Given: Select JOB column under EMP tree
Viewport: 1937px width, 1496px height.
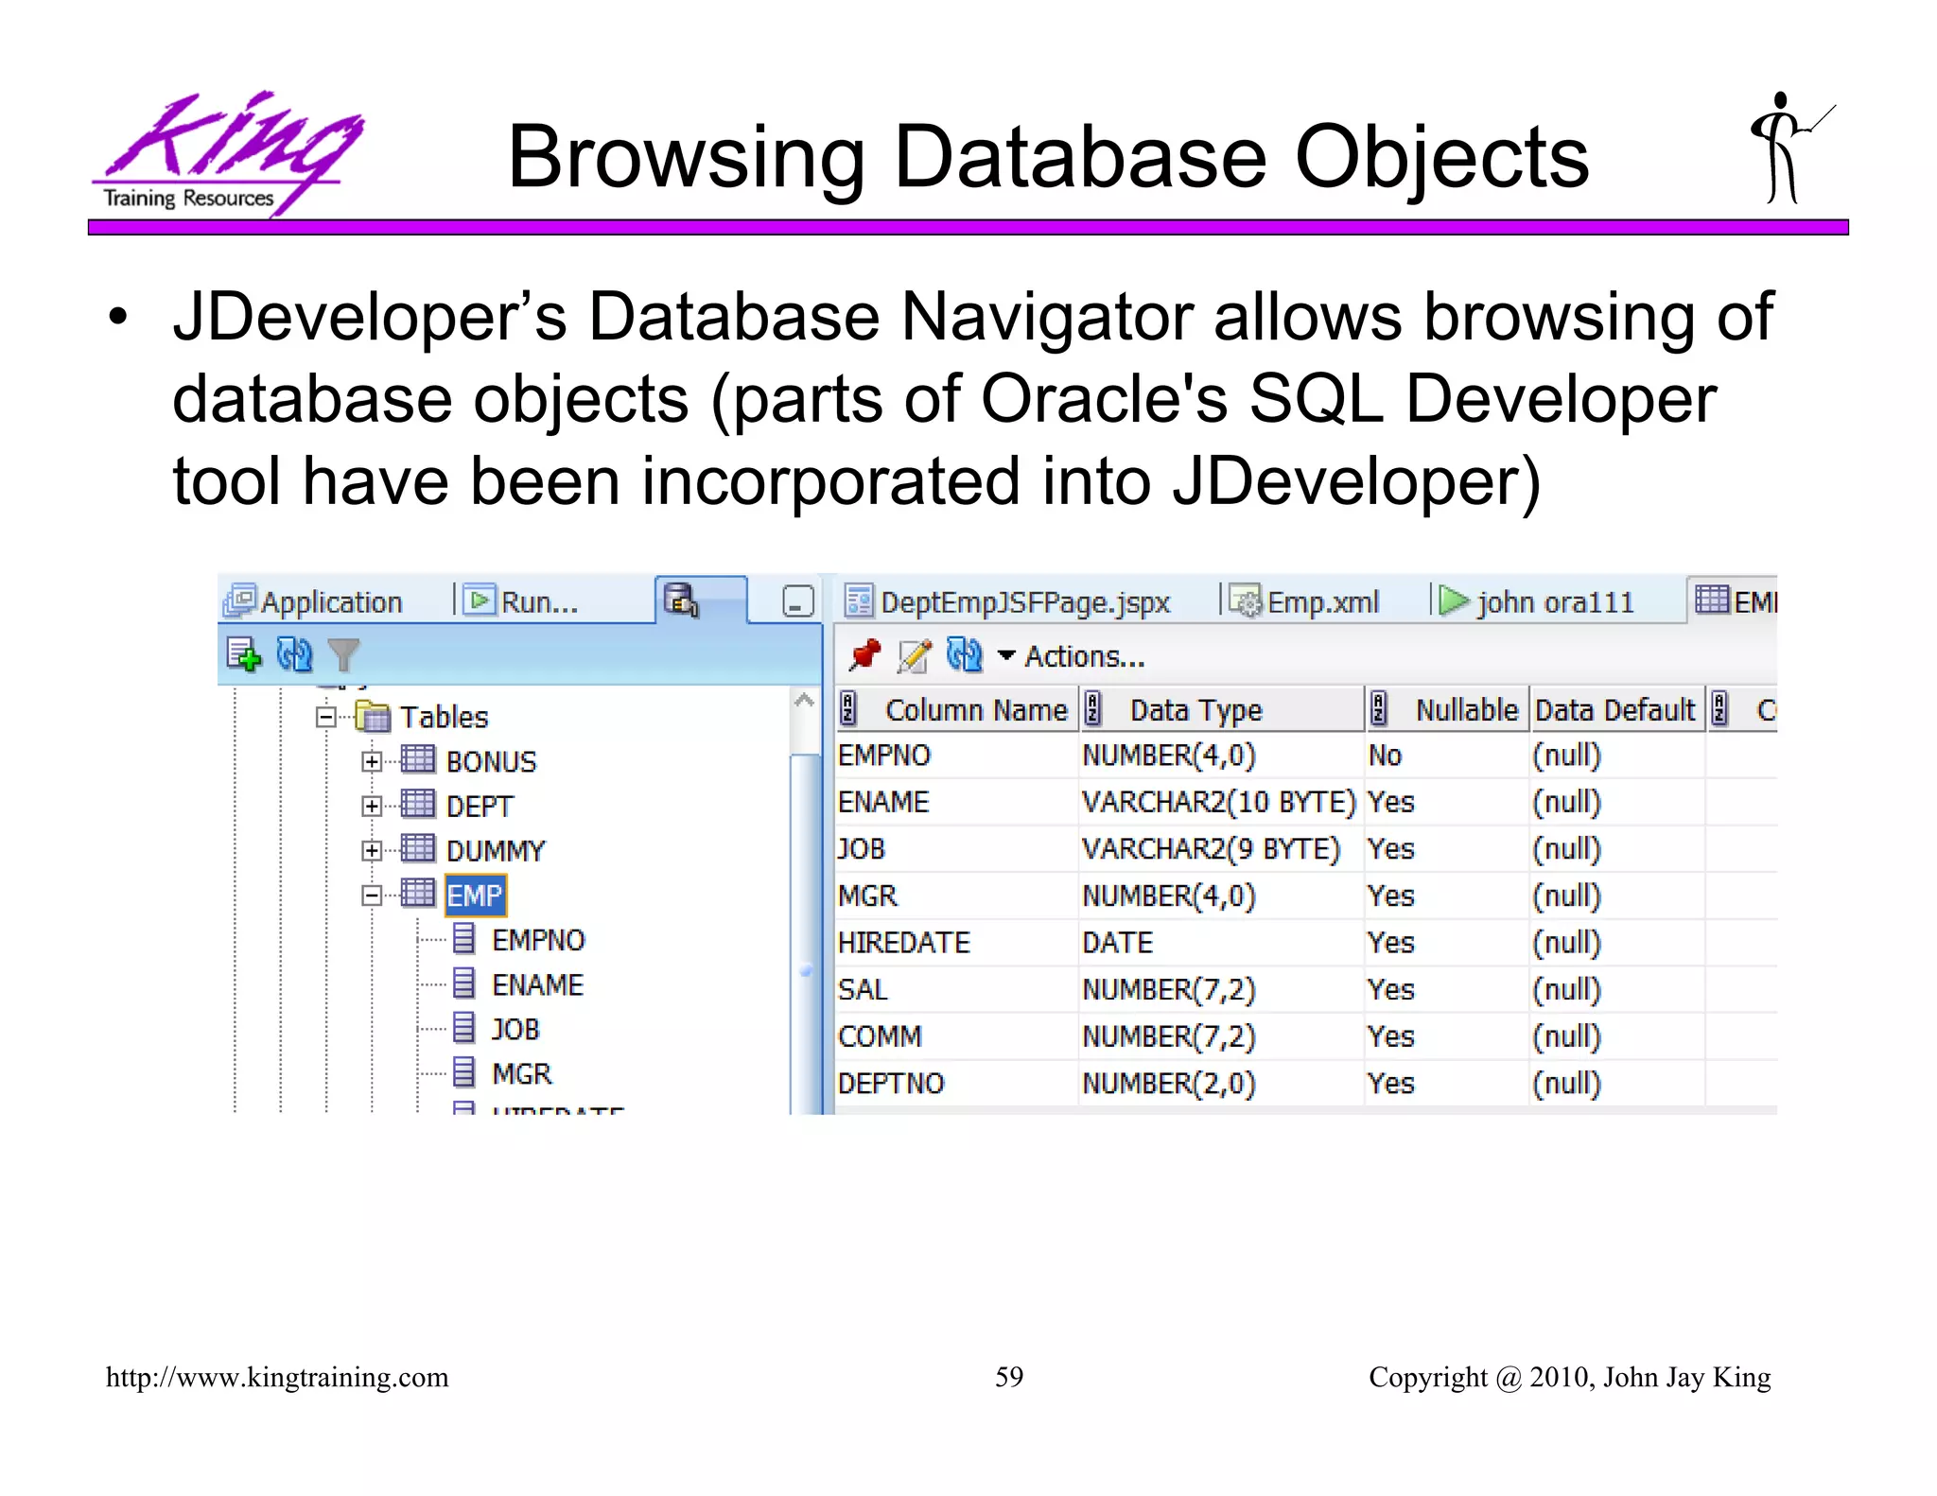Looking at the screenshot, I should pos(515,1029).
